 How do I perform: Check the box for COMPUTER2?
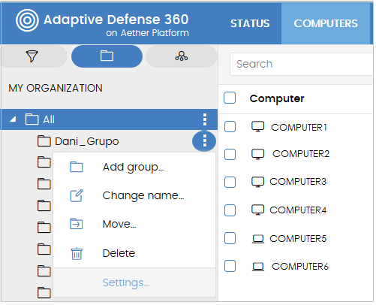click(230, 154)
